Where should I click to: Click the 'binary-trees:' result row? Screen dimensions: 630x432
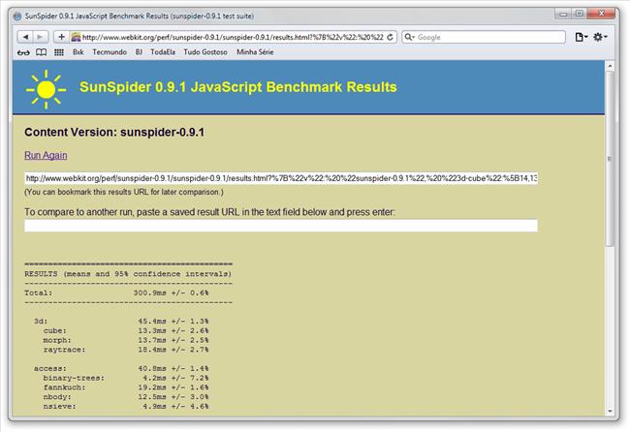click(x=126, y=378)
